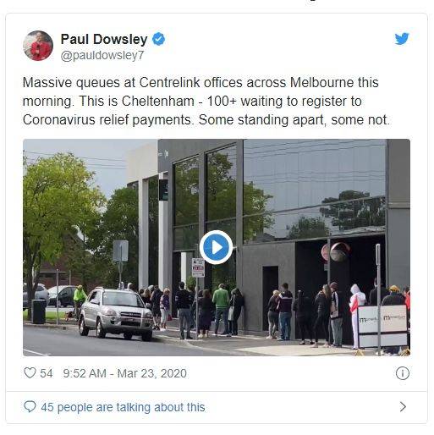Open '45 people are talking about this'

pos(123,407)
